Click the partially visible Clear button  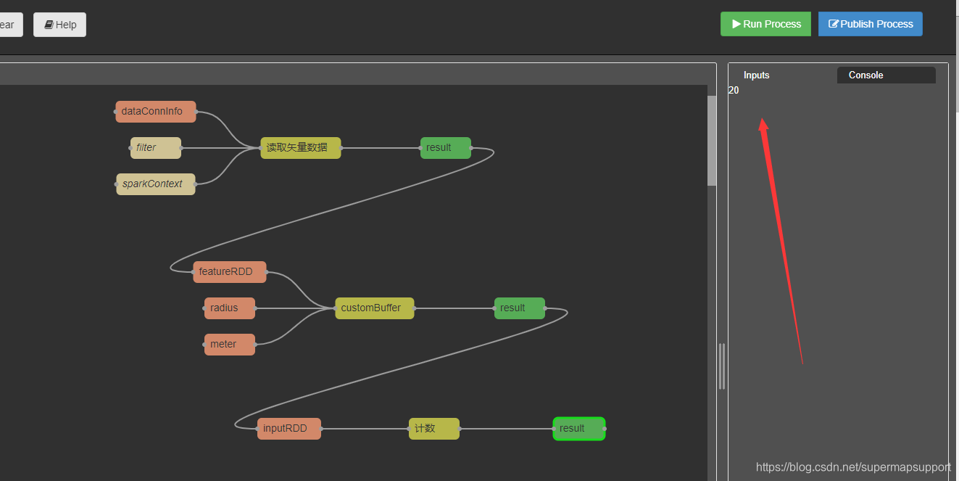coord(11,25)
